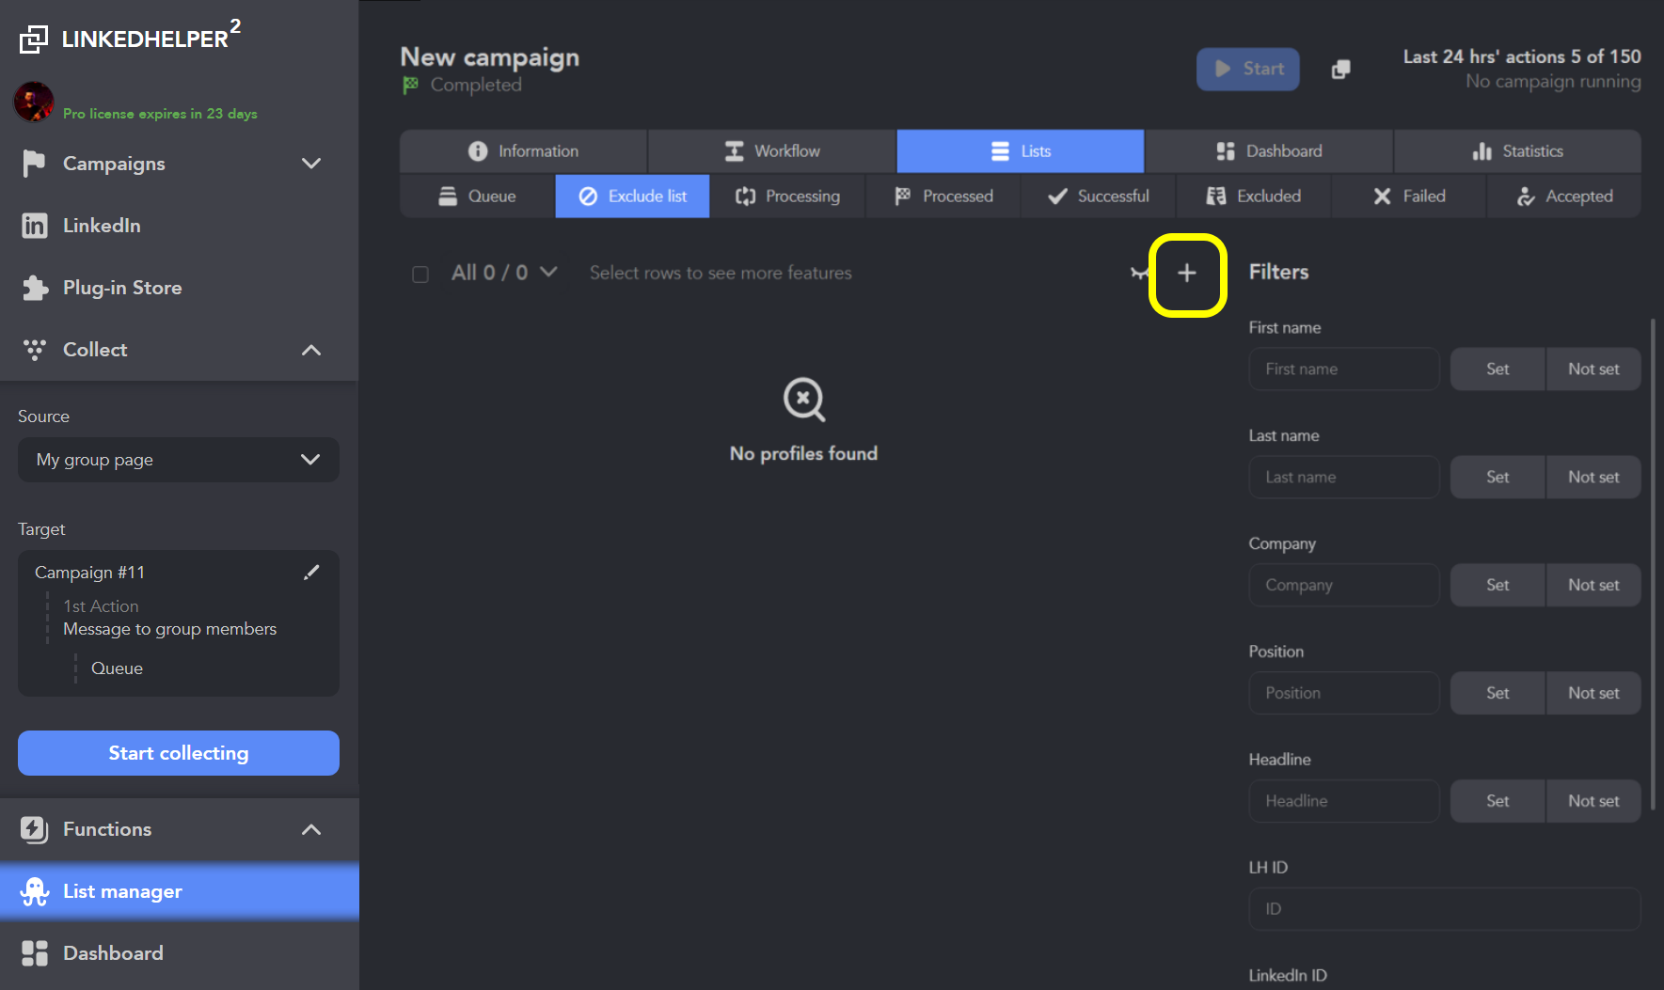The height and width of the screenshot is (990, 1664).
Task: Click Start collecting button
Action: (x=179, y=753)
